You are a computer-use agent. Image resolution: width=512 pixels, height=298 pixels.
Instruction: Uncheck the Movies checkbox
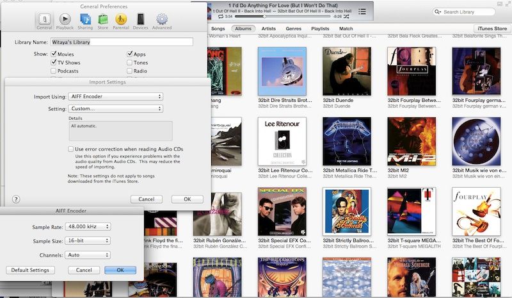click(54, 54)
